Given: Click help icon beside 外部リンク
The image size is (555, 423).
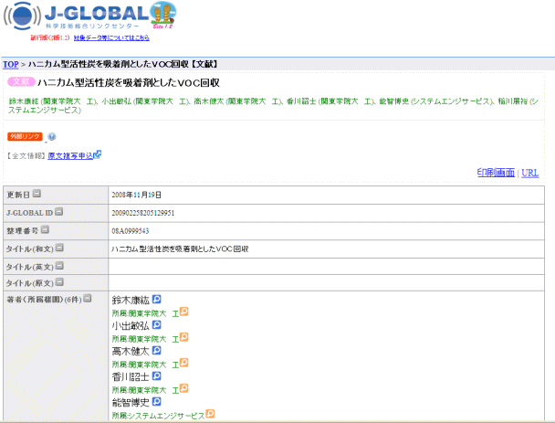Looking at the screenshot, I should [52, 137].
